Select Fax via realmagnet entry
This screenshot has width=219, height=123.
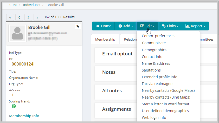[x=158, y=84]
